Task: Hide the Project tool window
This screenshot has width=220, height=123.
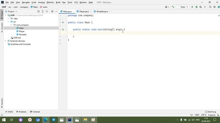Action: (56, 11)
